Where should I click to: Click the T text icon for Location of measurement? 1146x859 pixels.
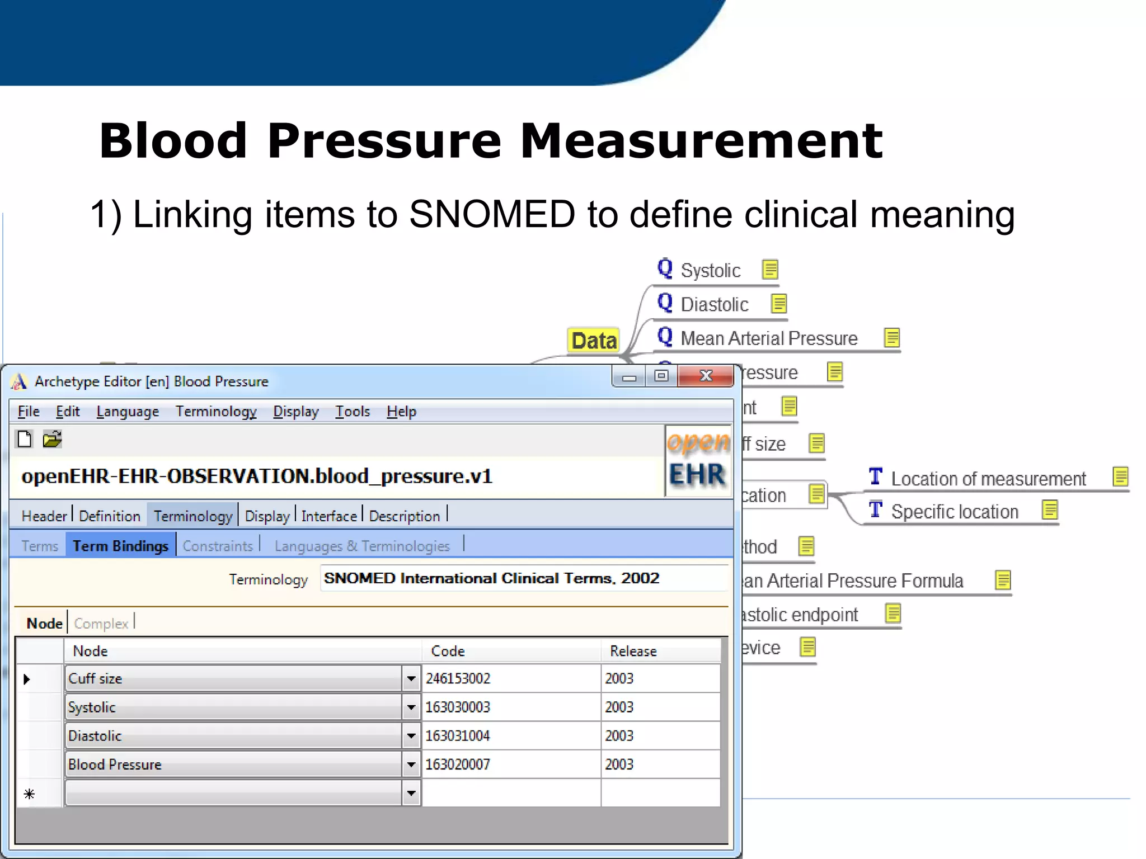coord(876,476)
